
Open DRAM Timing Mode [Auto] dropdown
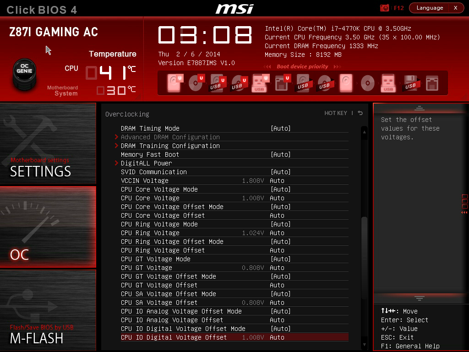click(281, 128)
